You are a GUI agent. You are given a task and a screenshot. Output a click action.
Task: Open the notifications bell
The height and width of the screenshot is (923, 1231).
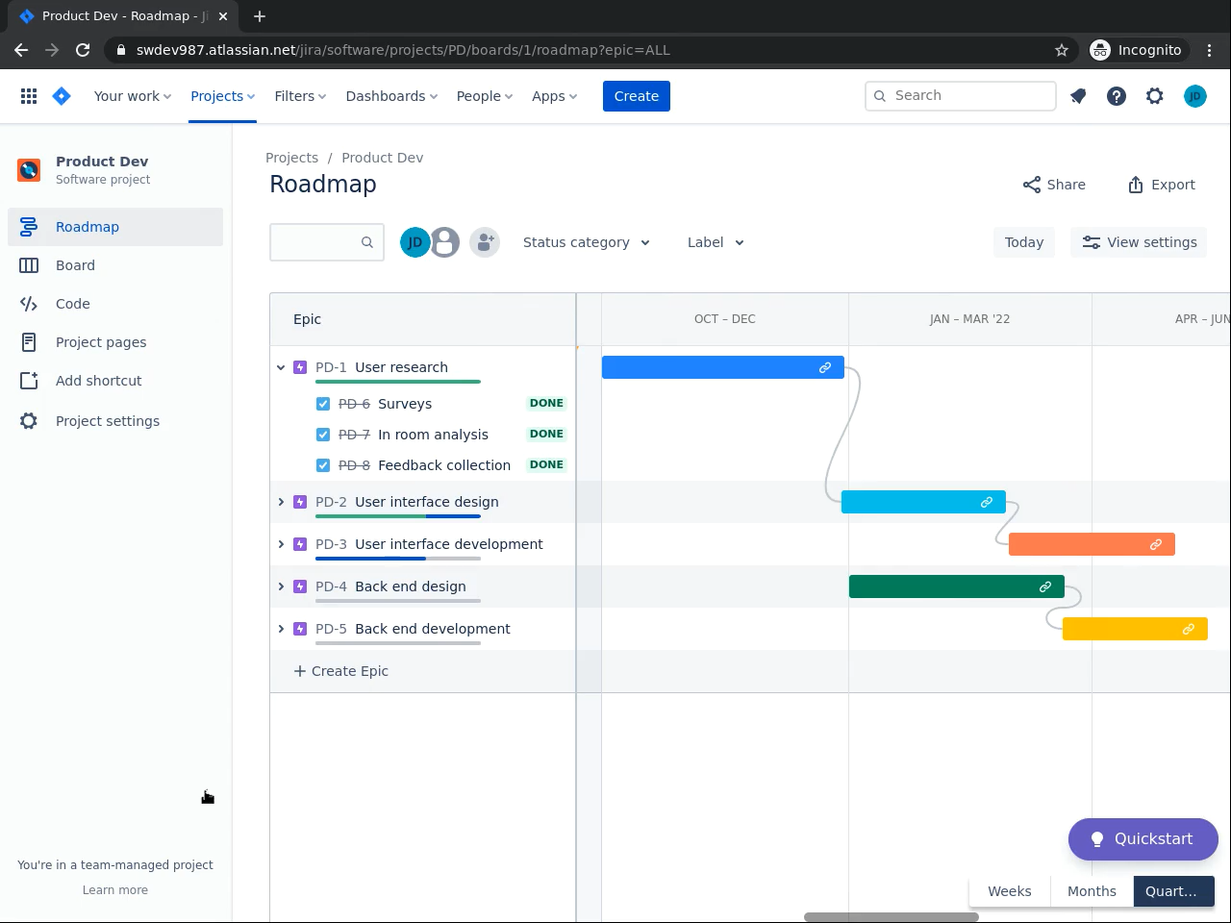1078,96
